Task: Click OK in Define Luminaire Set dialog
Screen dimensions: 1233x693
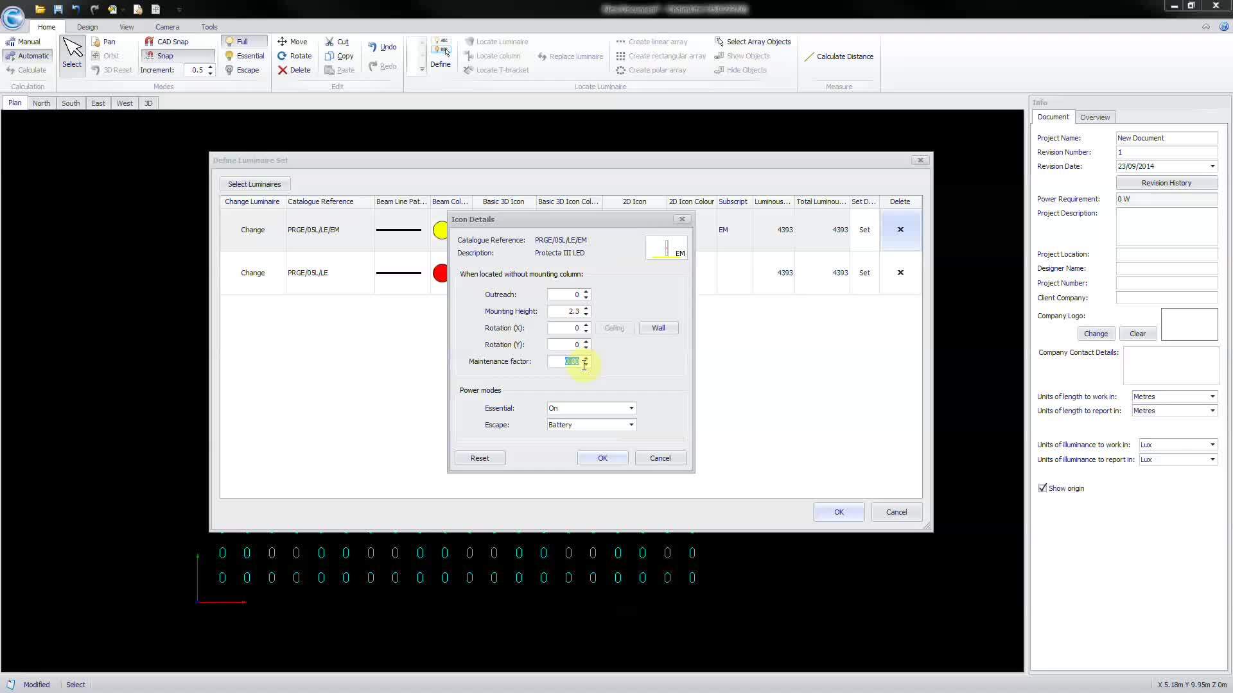Action: click(x=839, y=512)
